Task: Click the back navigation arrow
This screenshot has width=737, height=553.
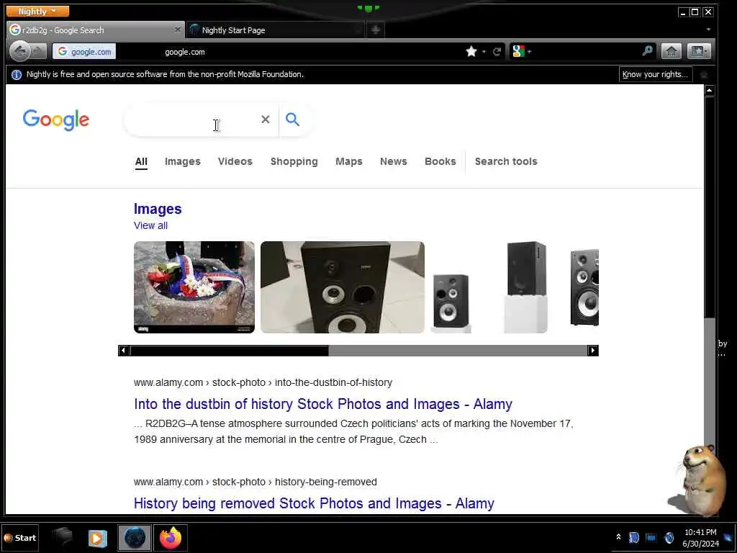Action: [19, 51]
